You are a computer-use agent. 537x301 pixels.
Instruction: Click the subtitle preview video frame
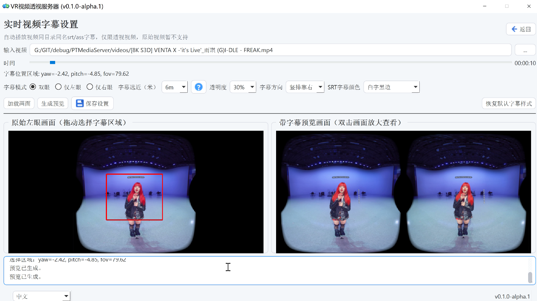coord(404,192)
